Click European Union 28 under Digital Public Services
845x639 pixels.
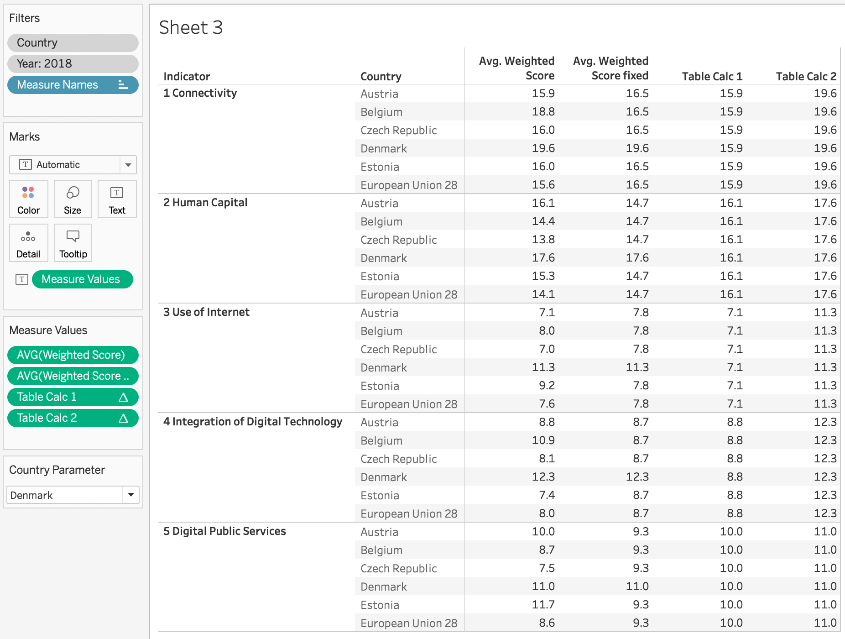409,623
